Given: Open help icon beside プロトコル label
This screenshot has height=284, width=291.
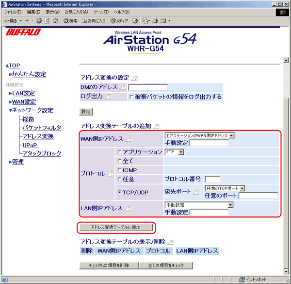Looking at the screenshot, I should tap(111, 174).
